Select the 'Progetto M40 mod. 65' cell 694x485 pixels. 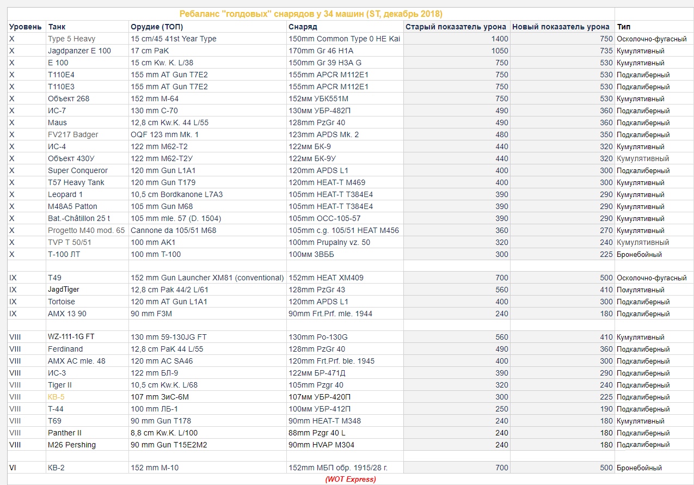86,230
